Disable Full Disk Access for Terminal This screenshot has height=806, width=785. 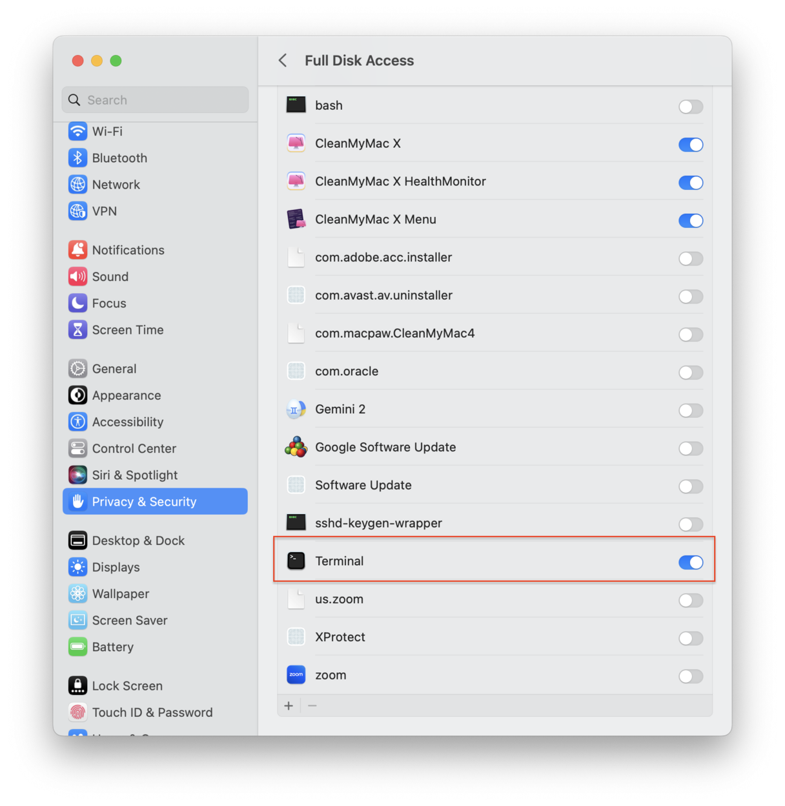(691, 562)
